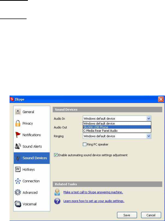Click the Audio Out label

(x=60, y=127)
